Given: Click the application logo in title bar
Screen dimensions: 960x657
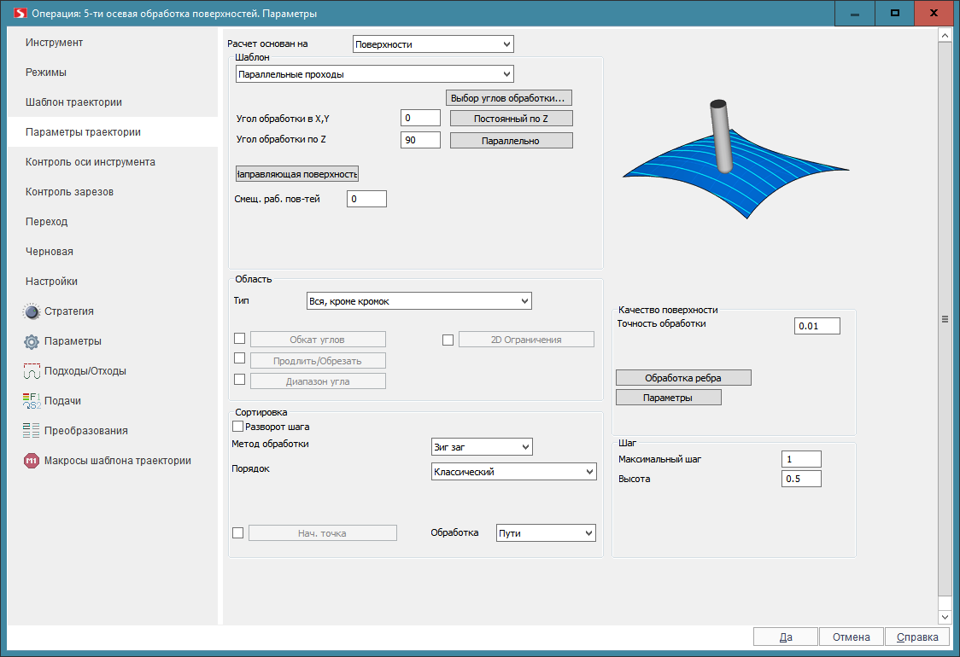Looking at the screenshot, I should point(20,13).
